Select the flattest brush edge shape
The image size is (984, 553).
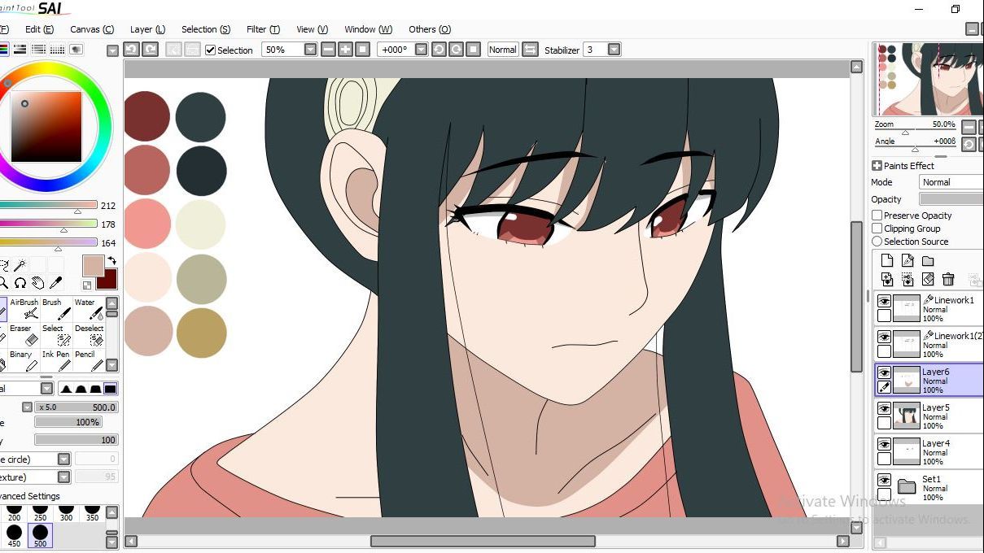tap(111, 389)
